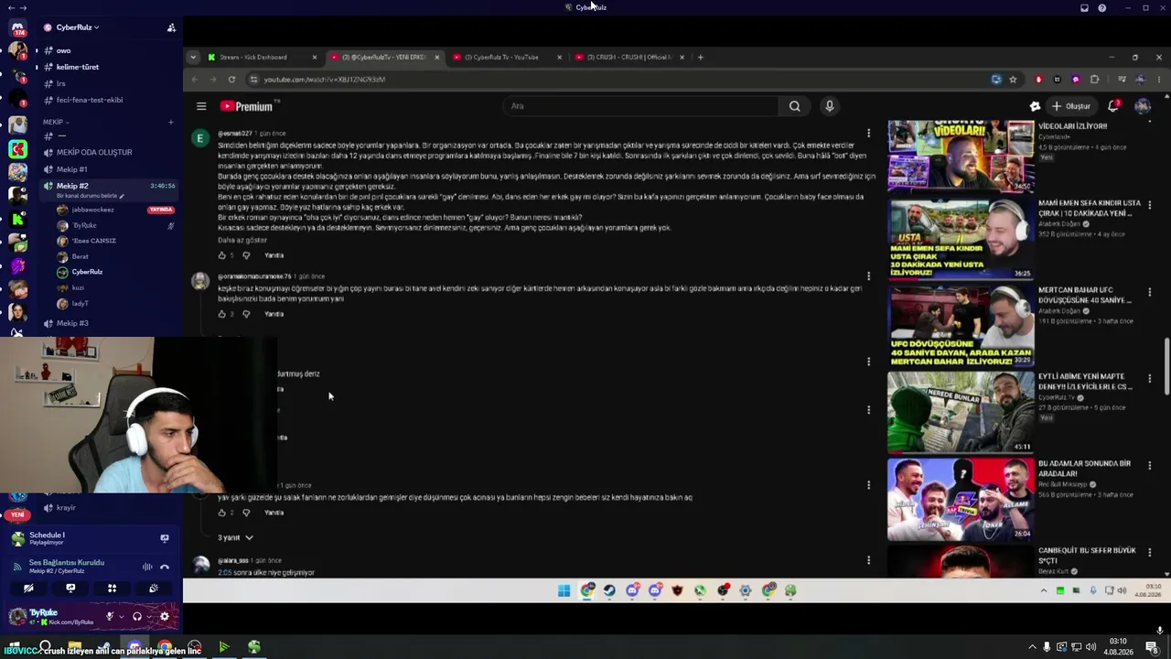The width and height of the screenshot is (1171, 659).
Task: Open Discord soundboard button
Action: coord(154,589)
